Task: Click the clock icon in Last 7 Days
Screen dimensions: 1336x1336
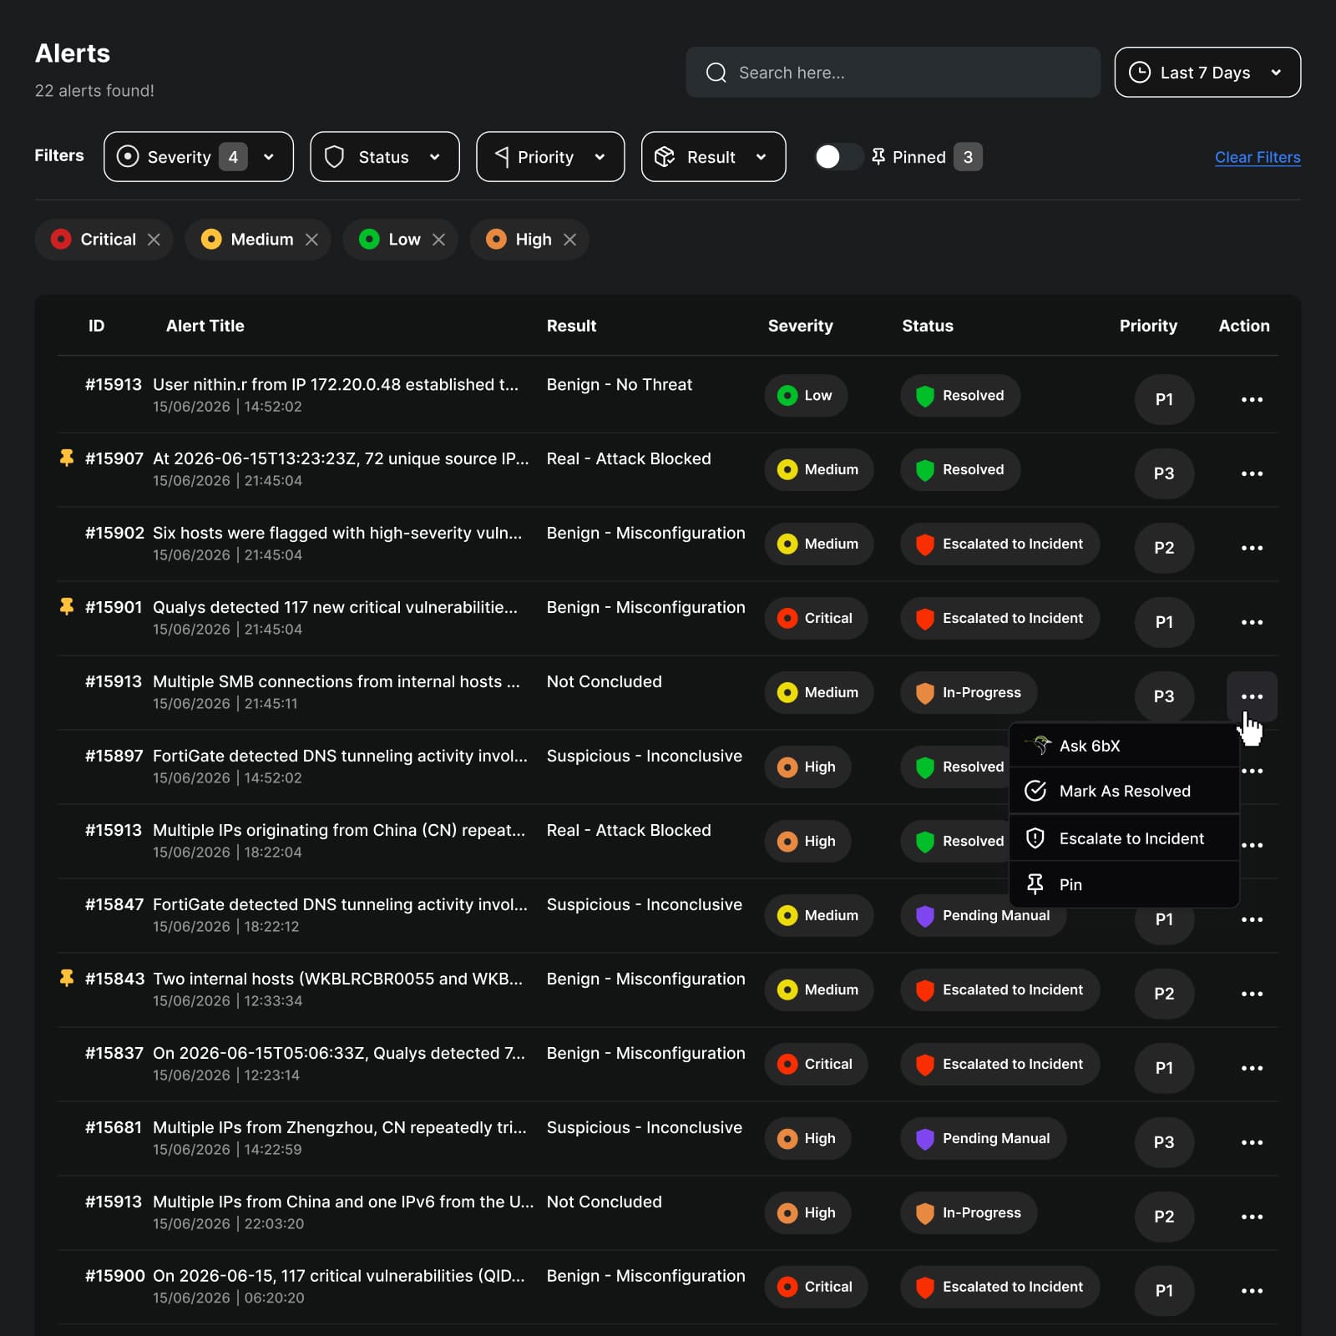Action: 1139,73
